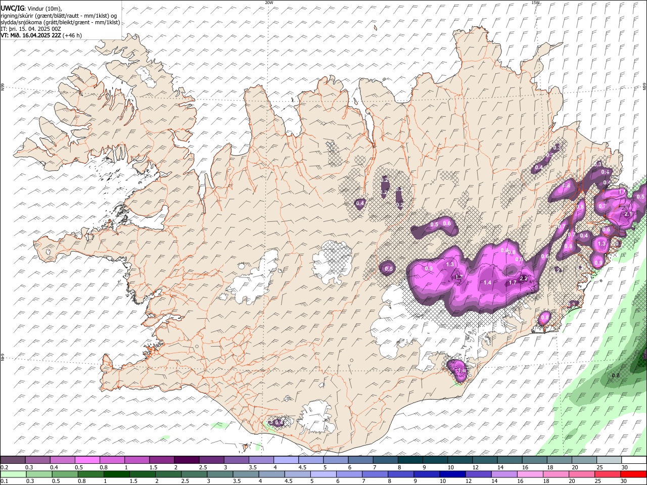
Task: Click upper legend swatch between 0.3 and 0.4
Action: 38,460
